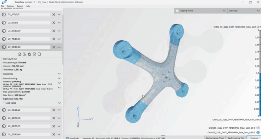Expand the ZX_40/30/30 solution details

click(x=59, y=118)
